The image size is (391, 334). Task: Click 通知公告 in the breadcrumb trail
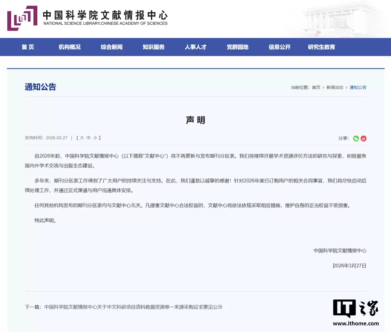click(x=358, y=87)
